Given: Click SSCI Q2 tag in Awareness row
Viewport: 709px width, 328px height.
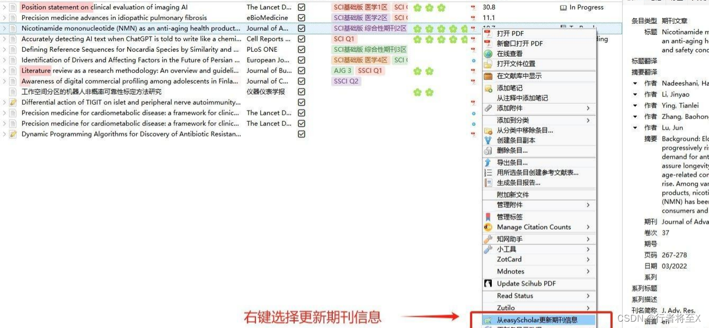Looking at the screenshot, I should coord(346,81).
